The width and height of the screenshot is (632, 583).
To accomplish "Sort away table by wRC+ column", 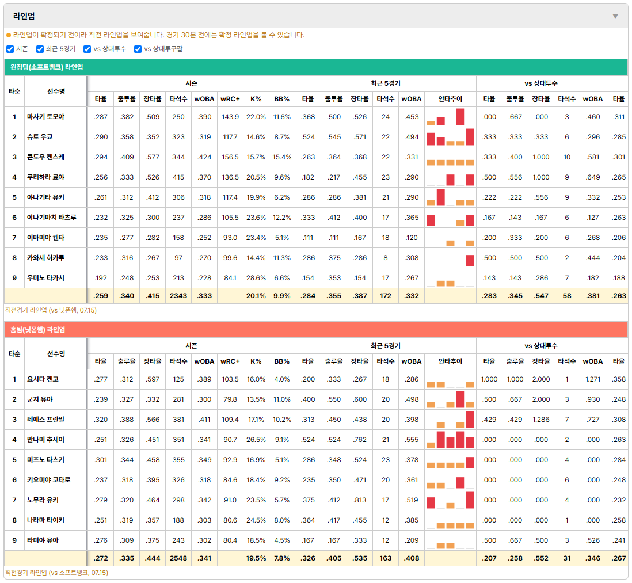I will click(x=230, y=99).
